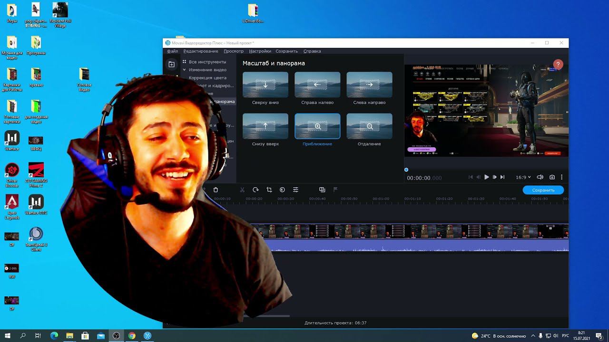The image size is (609, 342).
Task: Delete the selected clip with trash icon
Action: click(x=216, y=190)
